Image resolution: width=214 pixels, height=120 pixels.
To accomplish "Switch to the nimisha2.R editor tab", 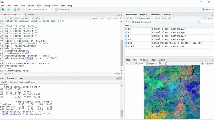I will tap(32, 14).
